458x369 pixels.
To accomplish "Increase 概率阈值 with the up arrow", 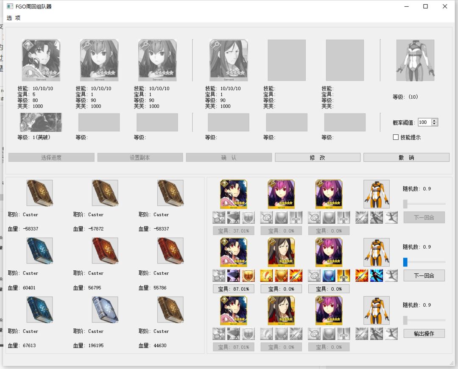I will point(435,120).
